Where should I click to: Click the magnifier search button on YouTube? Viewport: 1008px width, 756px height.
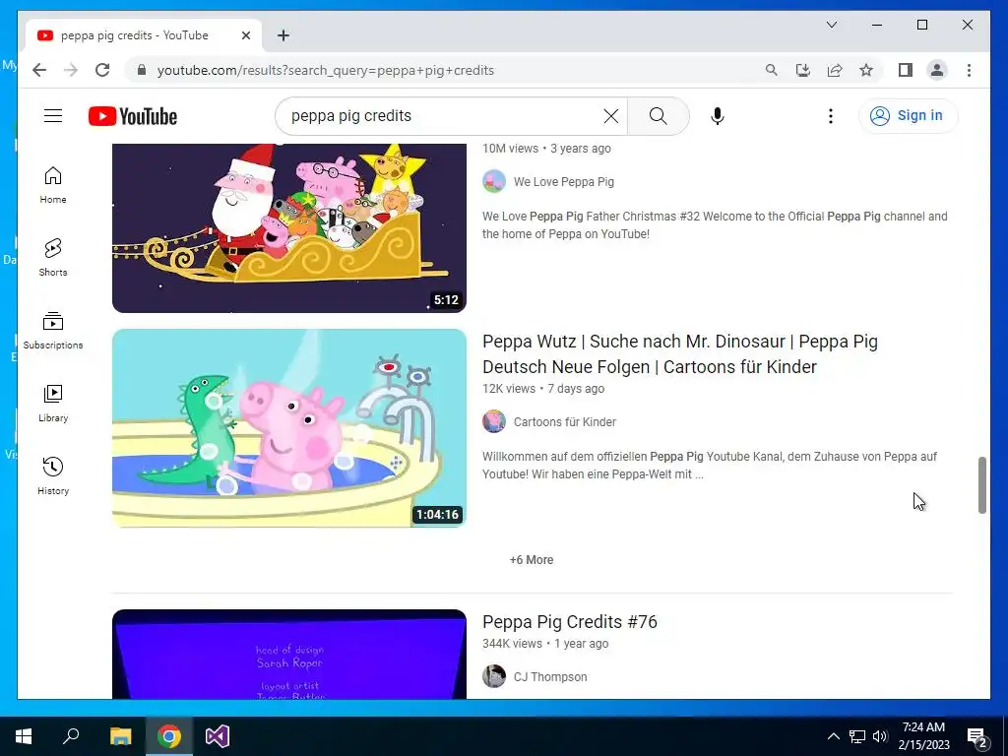658,116
